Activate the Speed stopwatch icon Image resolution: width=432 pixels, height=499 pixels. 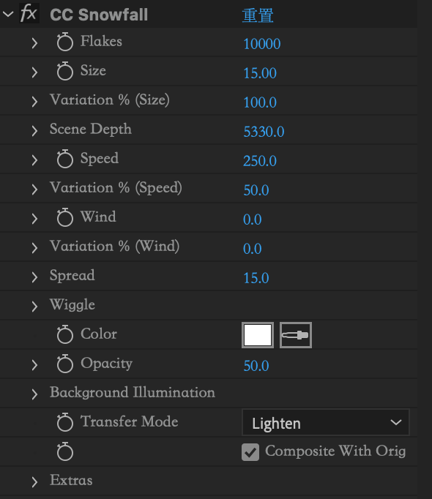click(65, 159)
